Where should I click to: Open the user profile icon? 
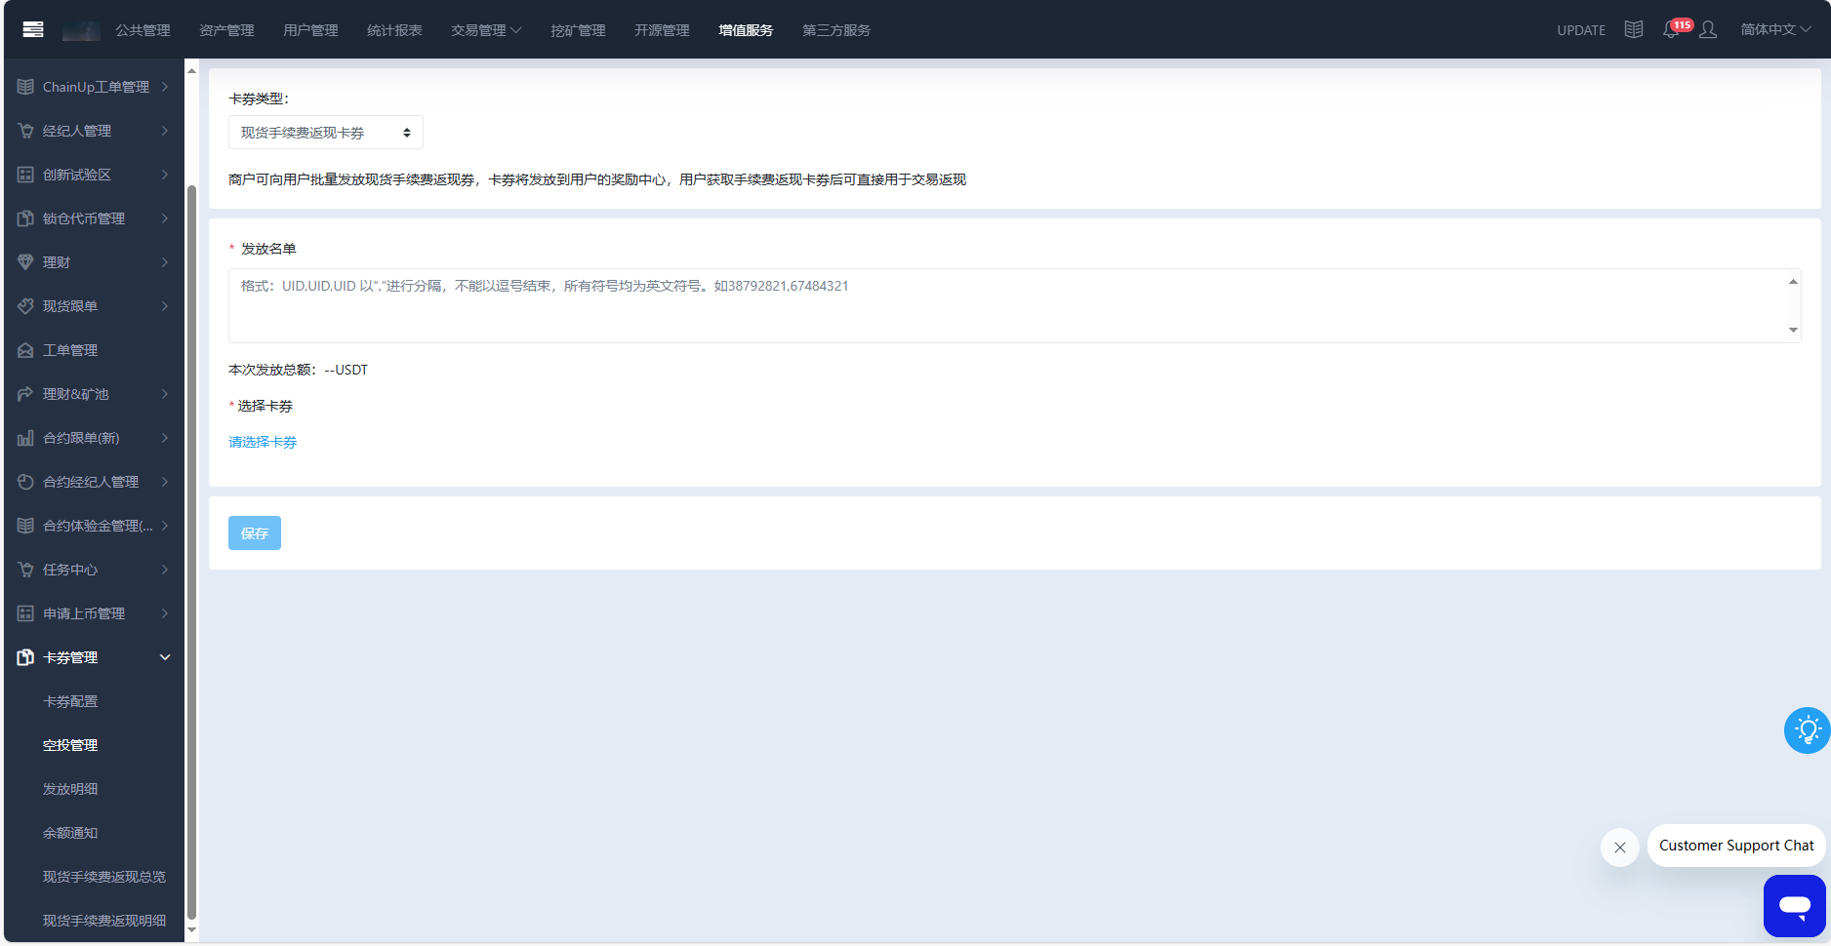(x=1708, y=29)
